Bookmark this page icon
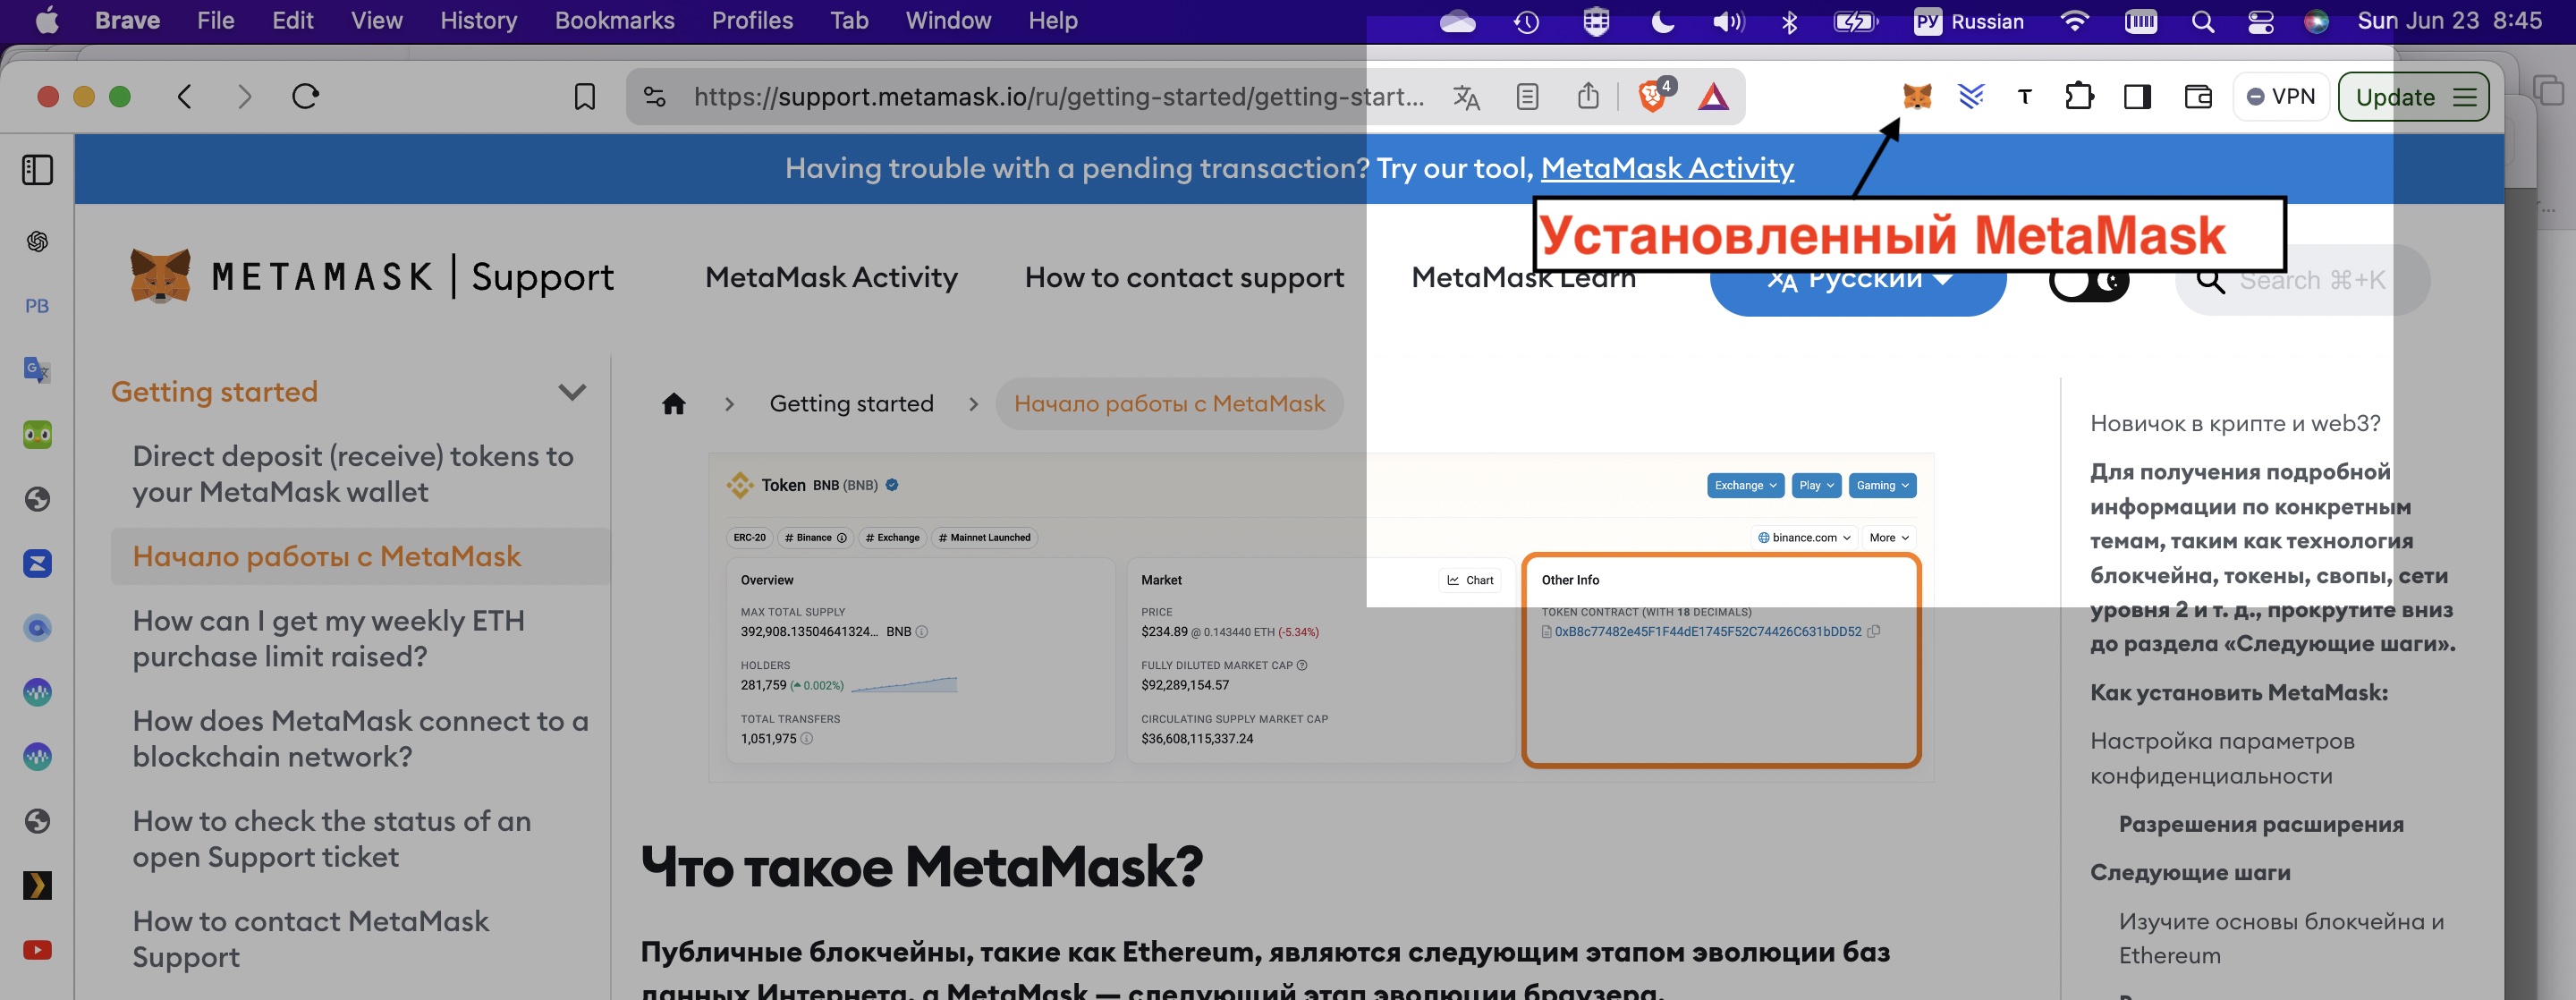This screenshot has width=2576, height=1000. pos(584,96)
